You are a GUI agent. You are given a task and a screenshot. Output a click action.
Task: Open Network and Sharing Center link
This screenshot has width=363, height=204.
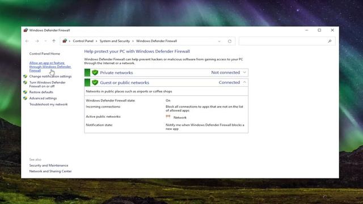50,171
